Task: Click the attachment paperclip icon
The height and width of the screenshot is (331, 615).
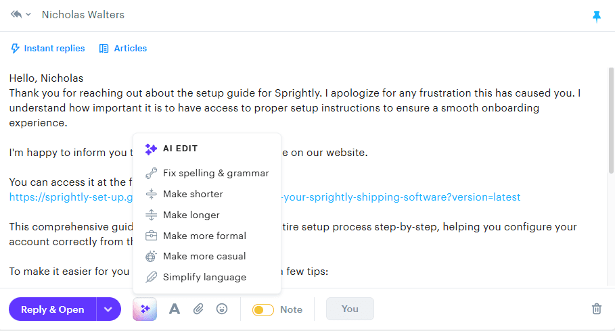Action: [x=198, y=309]
